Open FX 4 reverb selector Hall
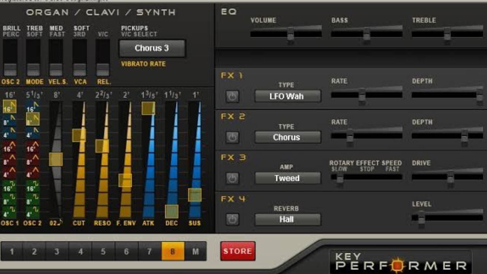This screenshot has height=274, width=487. (x=288, y=219)
